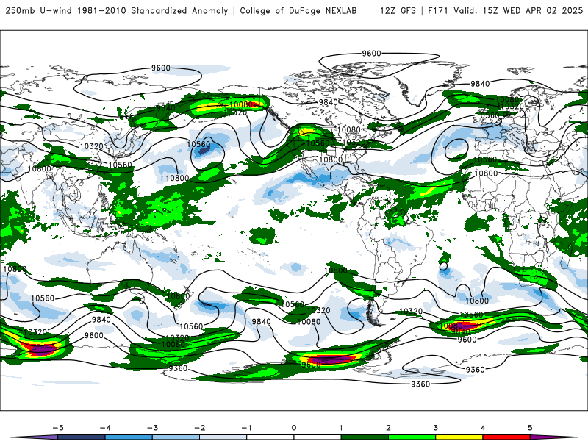Click the white legend segment between -1 and 0
This screenshot has width=588, height=441.
[270, 437]
